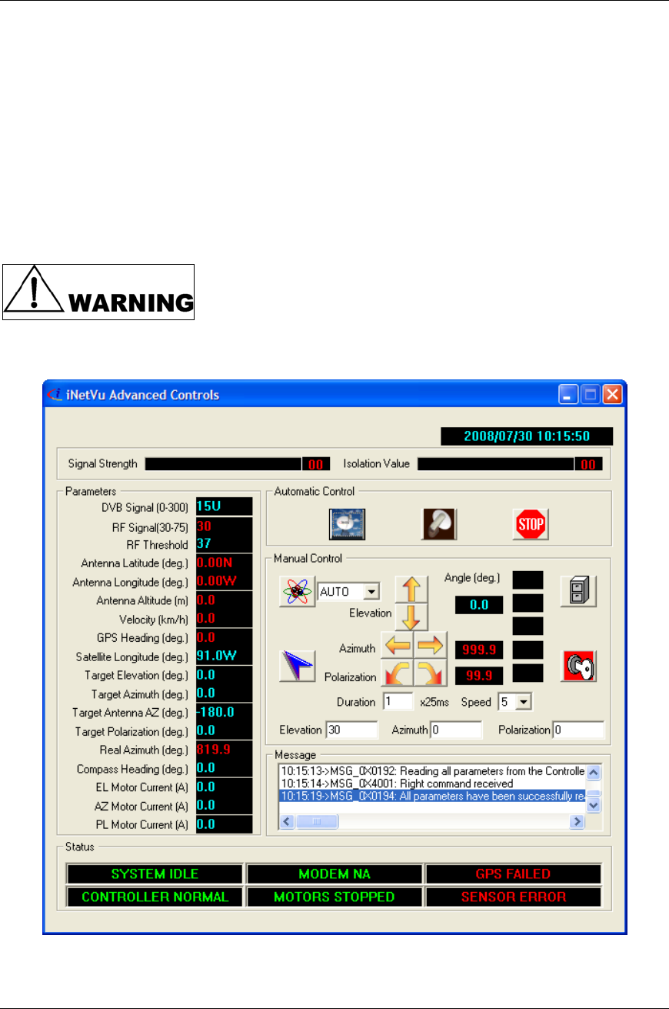Viewport: 669px width, 1009px height.
Task: Click message list scroll down arrow
Action: [x=594, y=805]
